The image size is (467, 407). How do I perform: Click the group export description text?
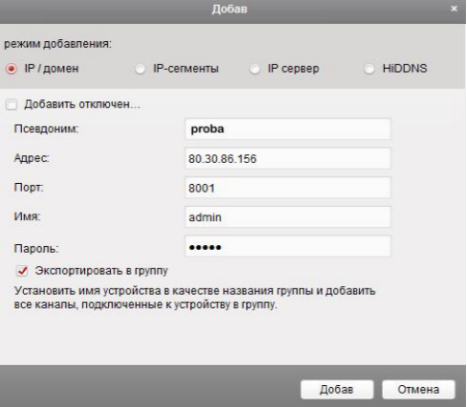194,298
